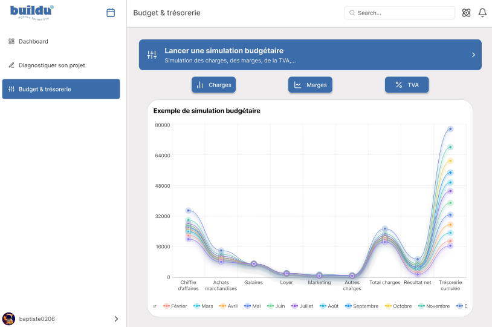Open the calendar icon in sidebar header
This screenshot has width=492, height=327.
click(111, 13)
